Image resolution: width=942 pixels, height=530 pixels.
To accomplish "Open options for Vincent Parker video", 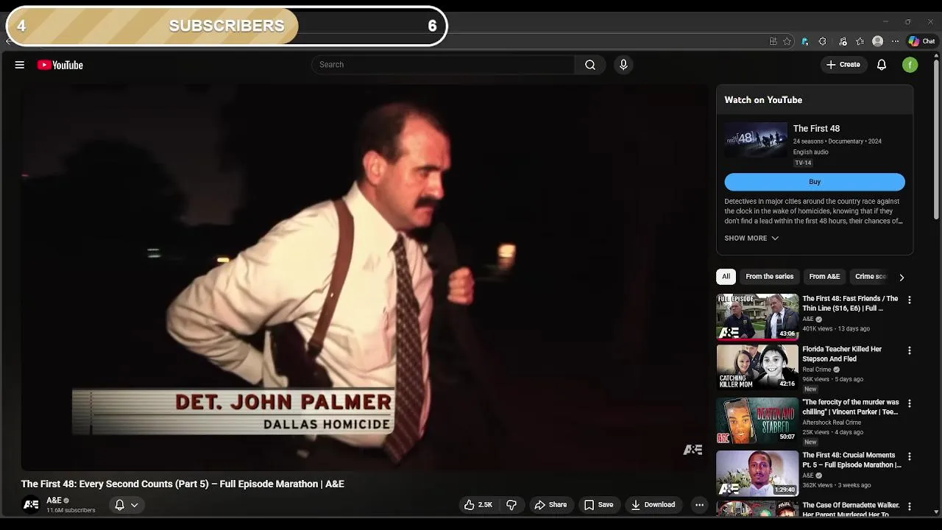I will click(x=910, y=403).
